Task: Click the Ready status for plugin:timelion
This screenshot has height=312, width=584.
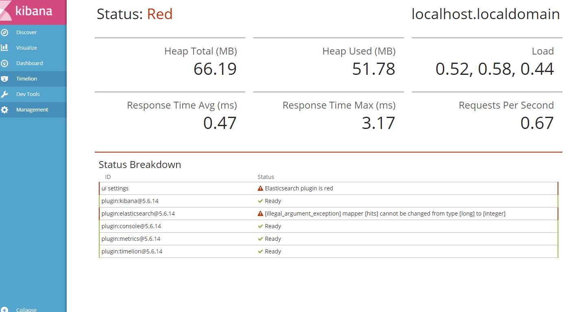Action: tap(273, 251)
